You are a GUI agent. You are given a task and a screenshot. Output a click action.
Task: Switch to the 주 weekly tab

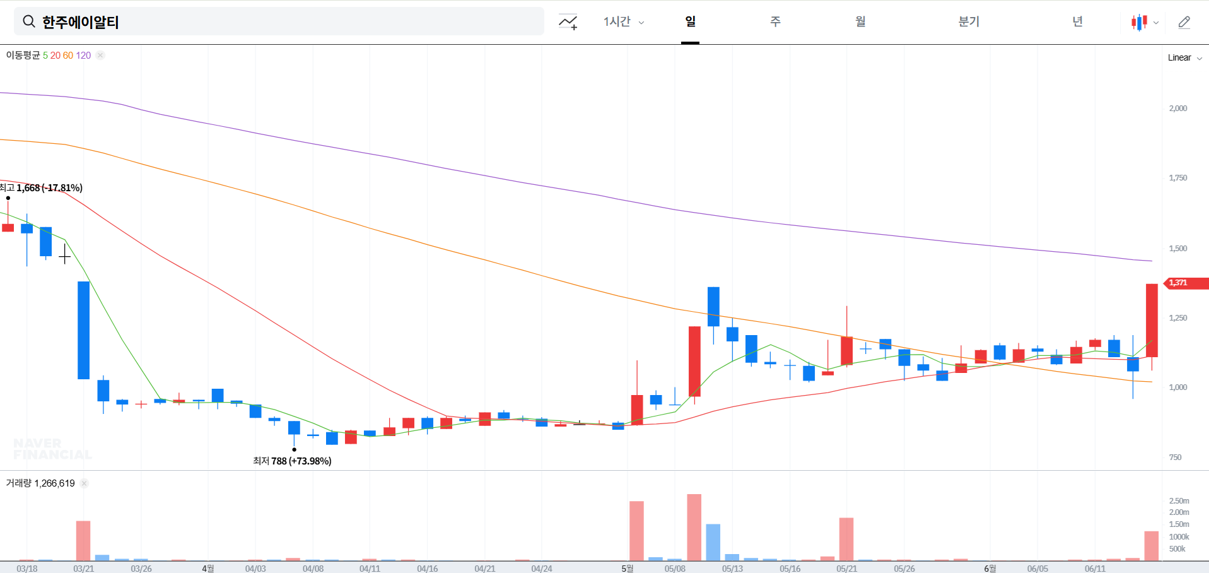click(x=776, y=22)
